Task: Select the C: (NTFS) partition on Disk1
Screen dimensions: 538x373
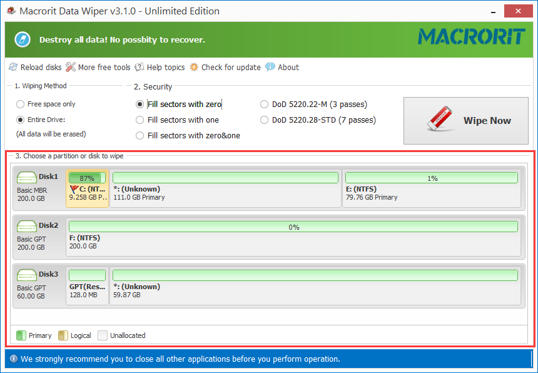Action: [x=87, y=188]
